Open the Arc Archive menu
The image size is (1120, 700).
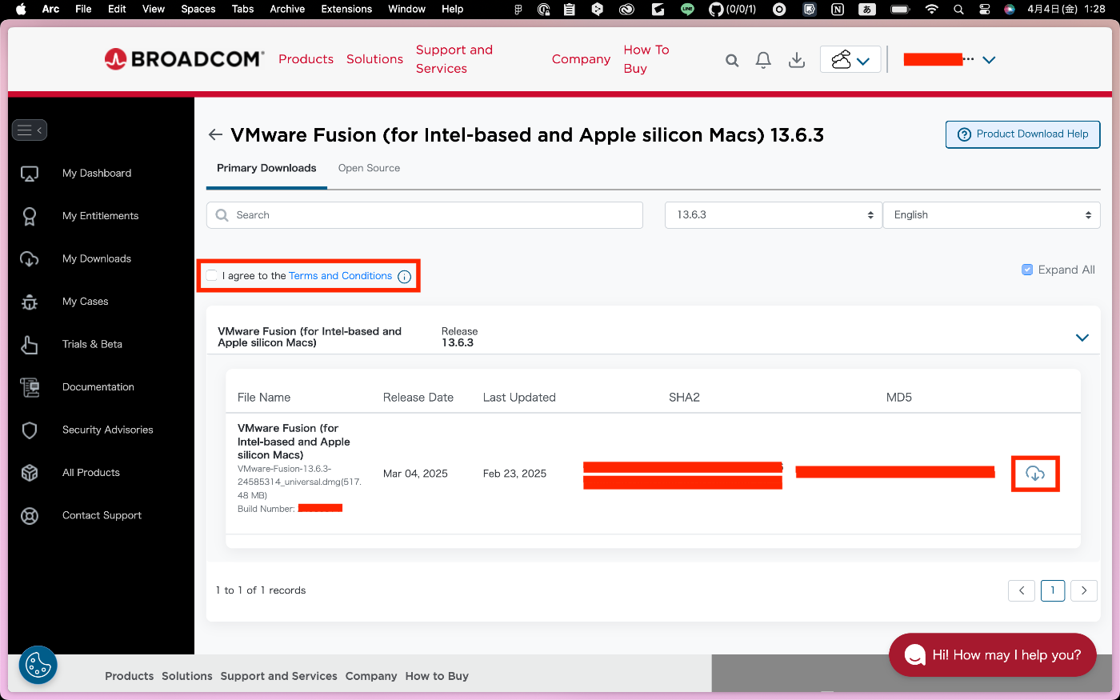[x=287, y=9]
